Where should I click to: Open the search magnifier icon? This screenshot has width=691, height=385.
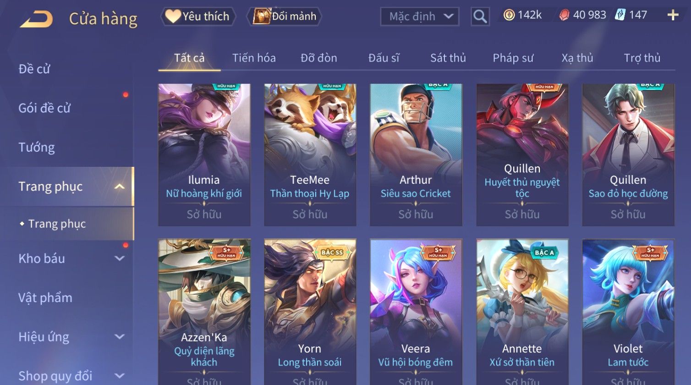pos(480,16)
